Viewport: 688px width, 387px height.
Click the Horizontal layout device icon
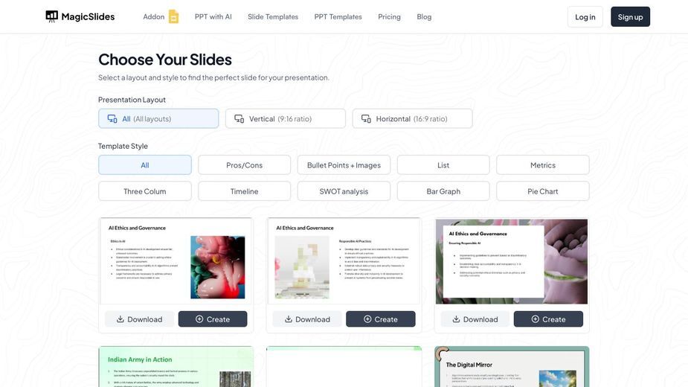pos(366,118)
